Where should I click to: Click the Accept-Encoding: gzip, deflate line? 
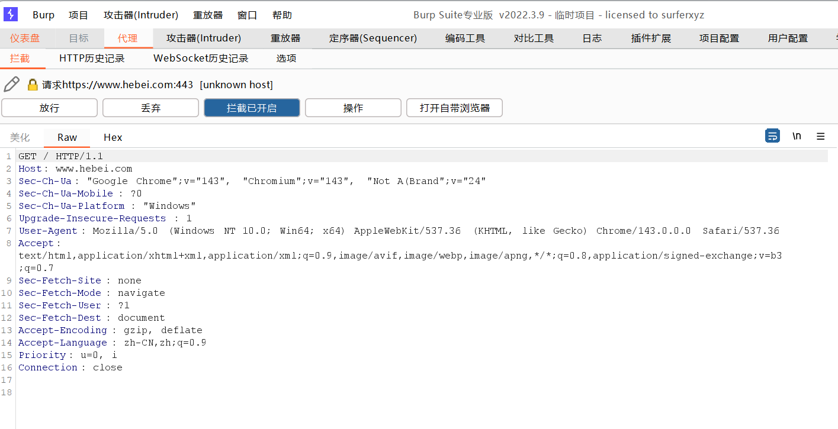point(110,330)
